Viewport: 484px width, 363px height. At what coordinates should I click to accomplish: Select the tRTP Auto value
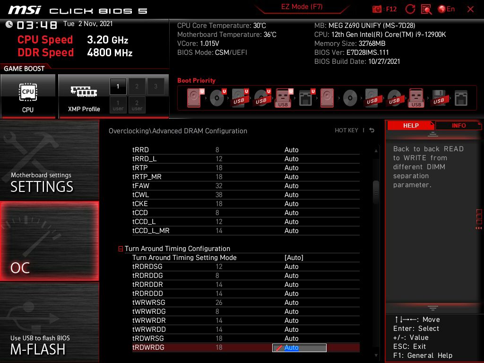click(x=291, y=168)
